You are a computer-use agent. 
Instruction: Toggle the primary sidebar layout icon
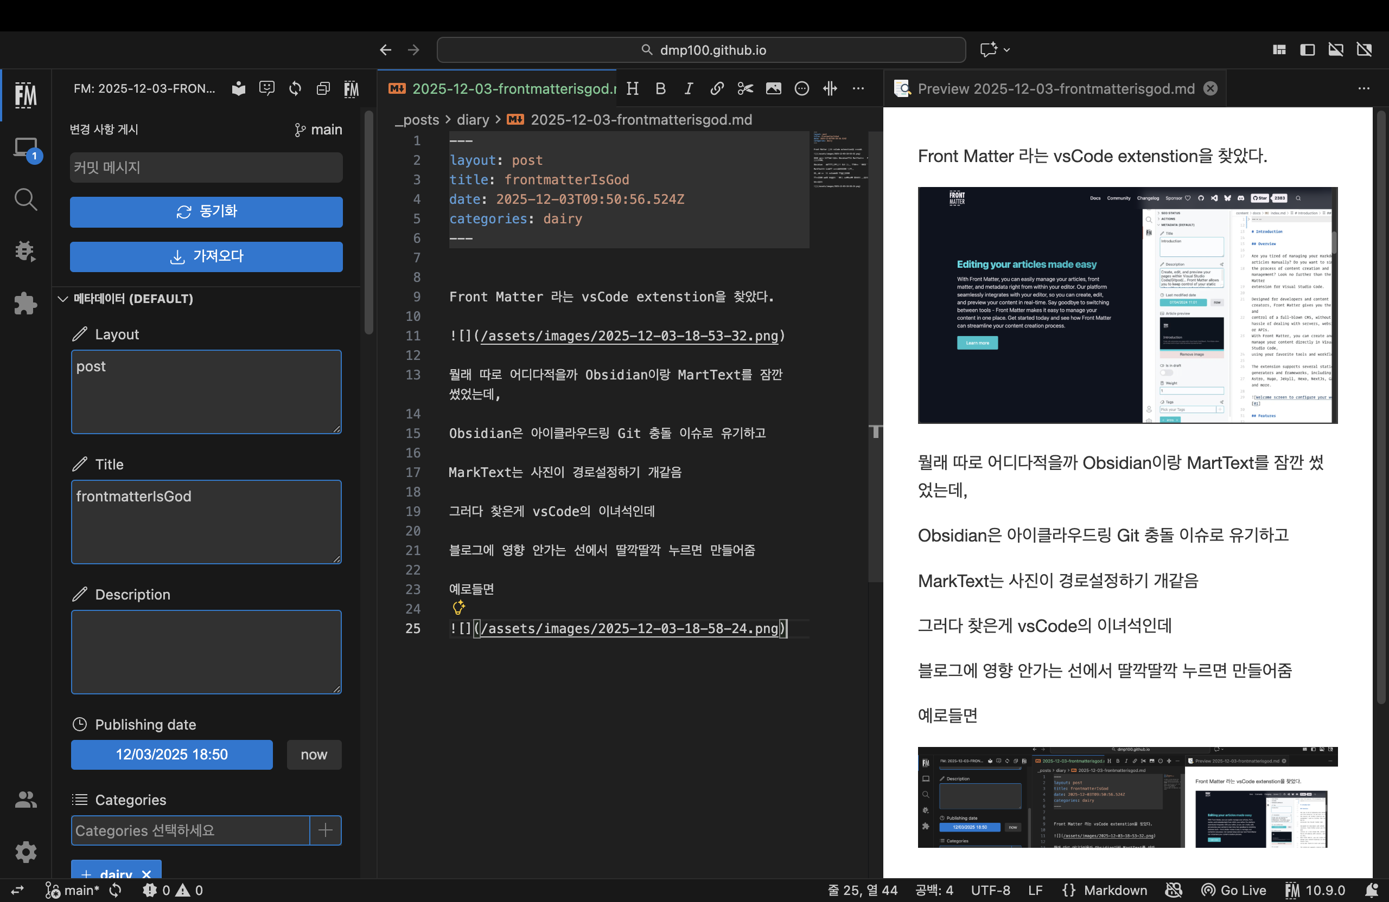[x=1307, y=50]
